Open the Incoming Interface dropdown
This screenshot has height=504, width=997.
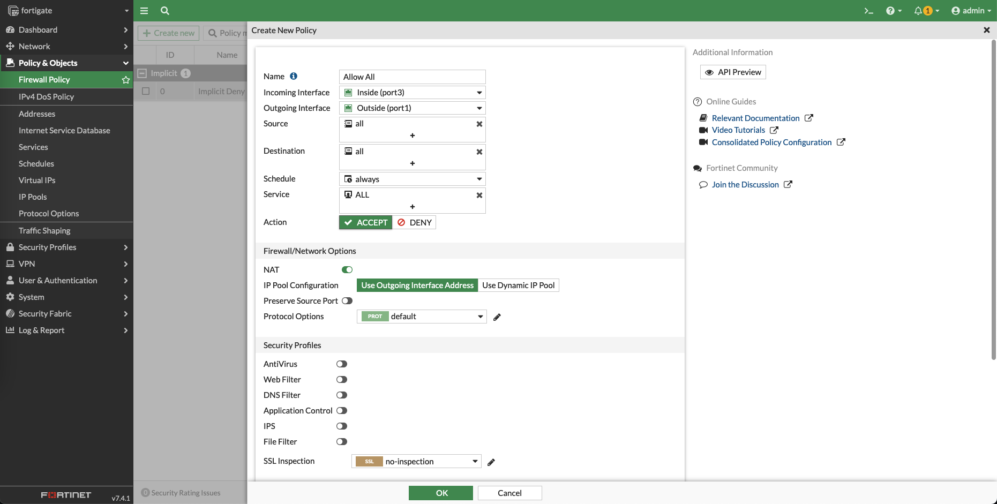pyautogui.click(x=413, y=93)
